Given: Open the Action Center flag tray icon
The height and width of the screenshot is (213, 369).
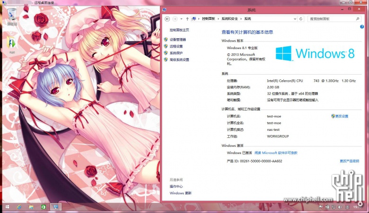Looking at the screenshot, I should point(321,207).
